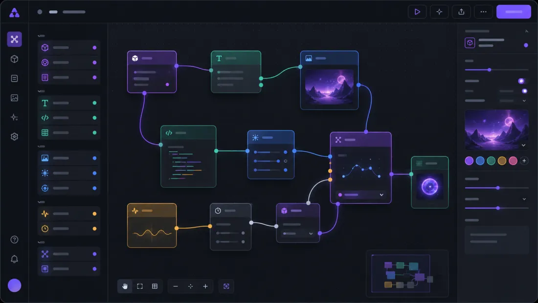Run the workflow with the play button
The height and width of the screenshot is (303, 538).
(x=417, y=12)
